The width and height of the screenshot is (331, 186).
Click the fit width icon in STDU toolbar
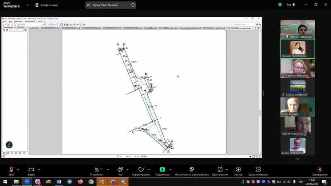click(55, 24)
